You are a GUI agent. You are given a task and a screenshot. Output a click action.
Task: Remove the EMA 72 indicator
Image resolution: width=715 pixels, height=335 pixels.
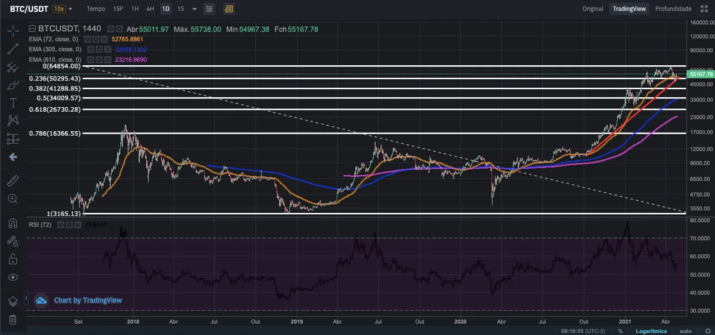pos(104,39)
